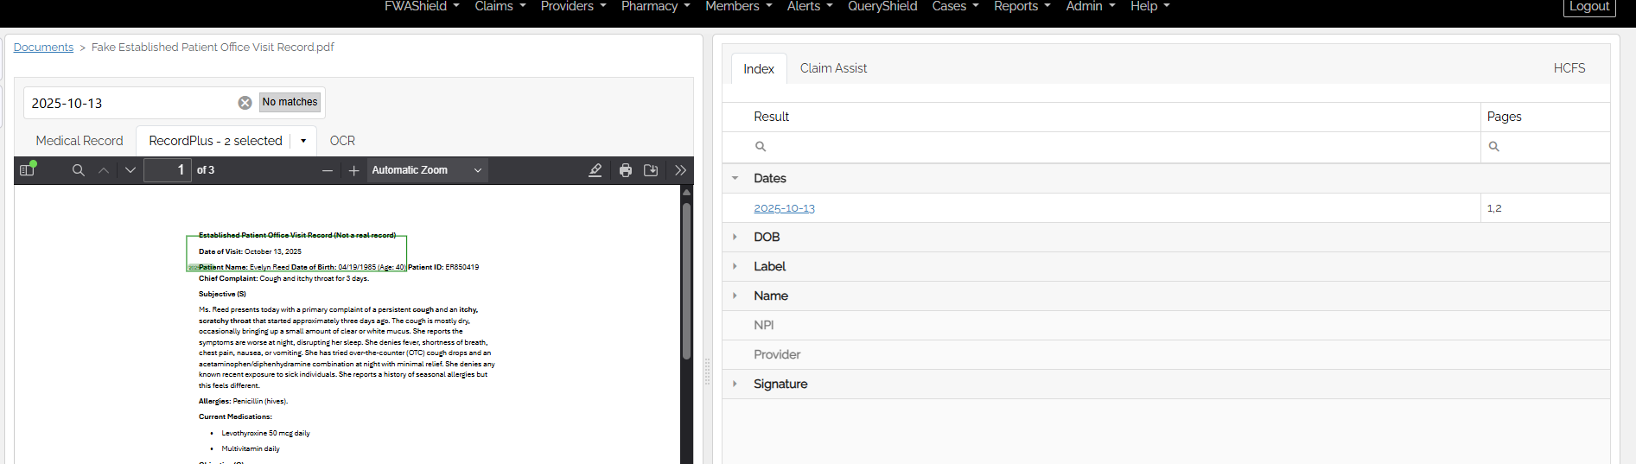Zoom out of the PDF document

coord(328,170)
